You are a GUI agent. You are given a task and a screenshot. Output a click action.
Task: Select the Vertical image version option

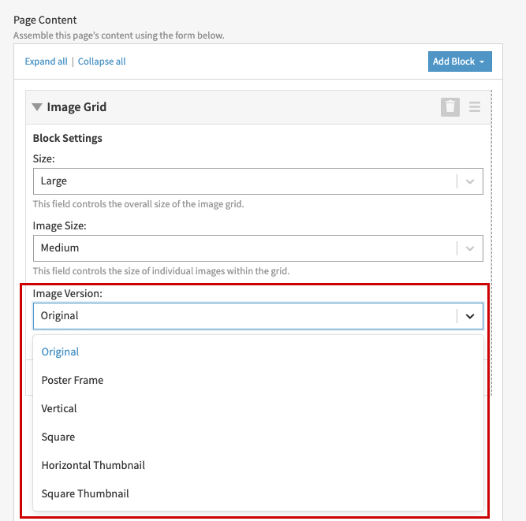pyautogui.click(x=59, y=409)
